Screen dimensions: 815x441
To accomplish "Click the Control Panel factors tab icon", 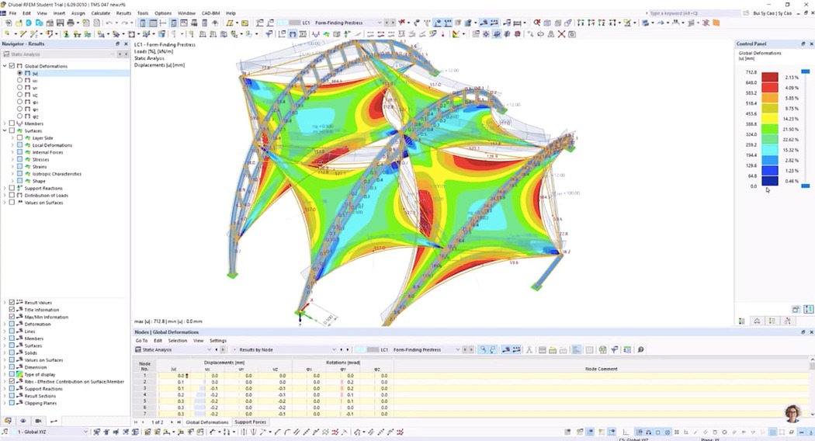I will click(x=757, y=321).
